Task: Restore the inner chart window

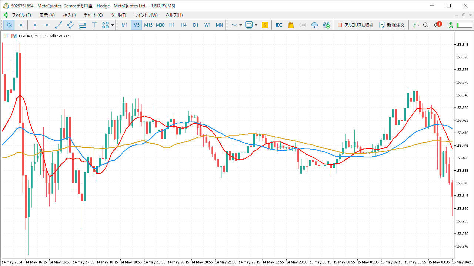Action: pyautogui.click(x=463, y=15)
